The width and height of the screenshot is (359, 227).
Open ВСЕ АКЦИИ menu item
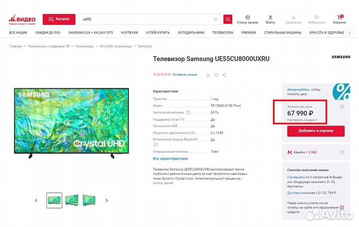18,33
